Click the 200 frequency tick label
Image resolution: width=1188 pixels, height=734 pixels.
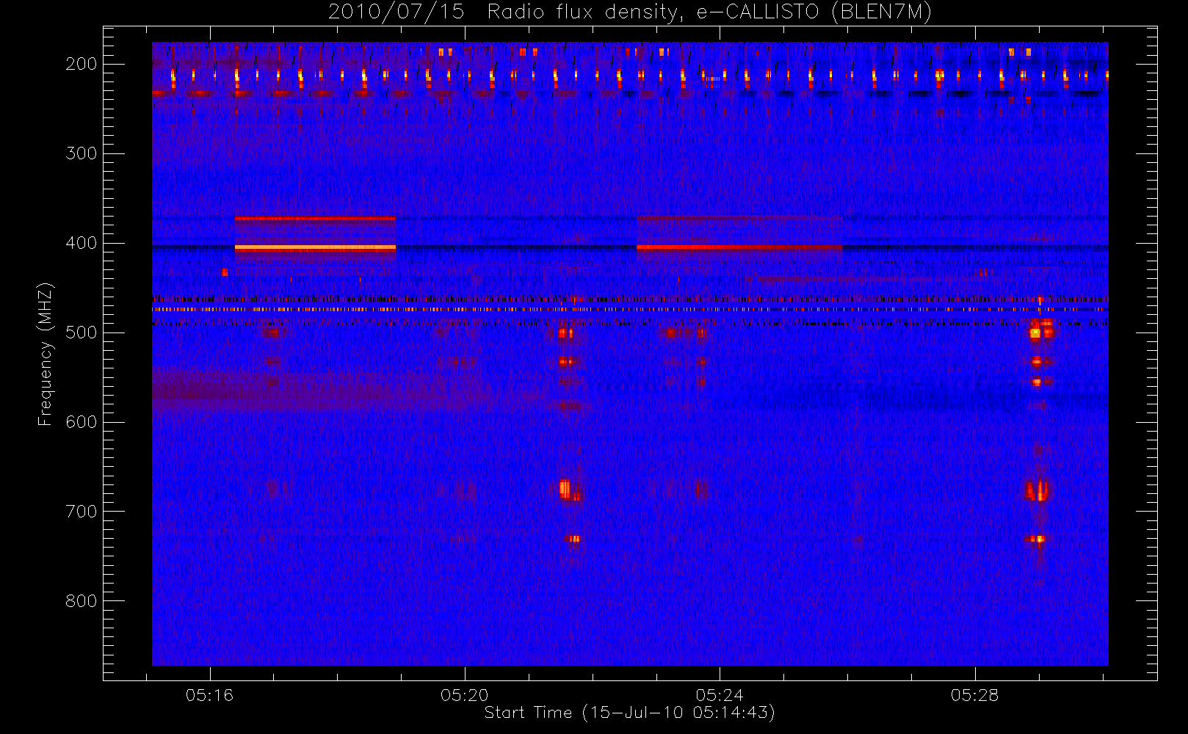(x=82, y=64)
